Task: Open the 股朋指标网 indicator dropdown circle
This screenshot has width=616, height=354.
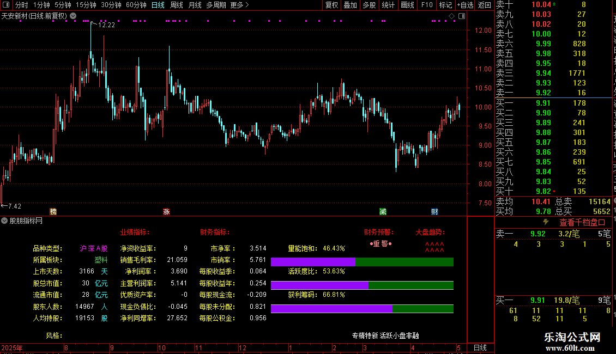Action: click(x=4, y=221)
